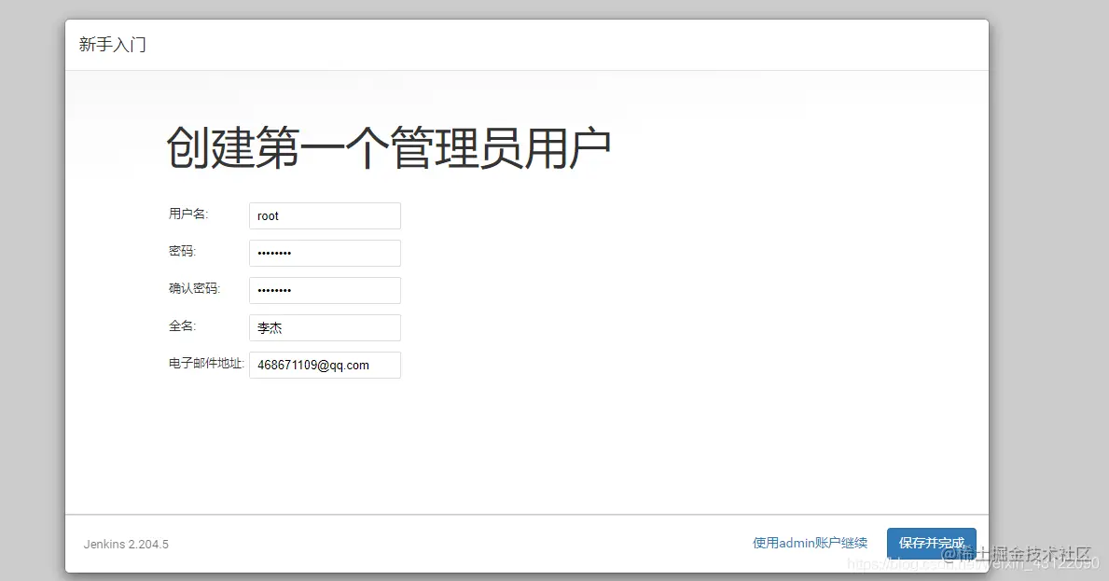This screenshot has width=1109, height=581.
Task: Click the Jenkins 2.204.5 version text
Action: (x=126, y=545)
